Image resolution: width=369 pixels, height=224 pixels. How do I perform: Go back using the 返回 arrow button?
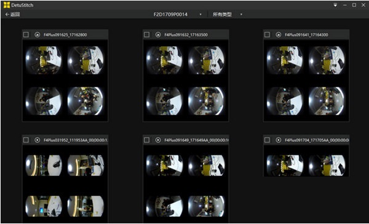tap(12, 14)
